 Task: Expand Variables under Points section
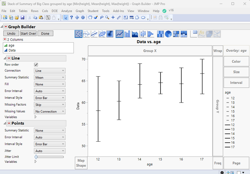(x=36, y=161)
